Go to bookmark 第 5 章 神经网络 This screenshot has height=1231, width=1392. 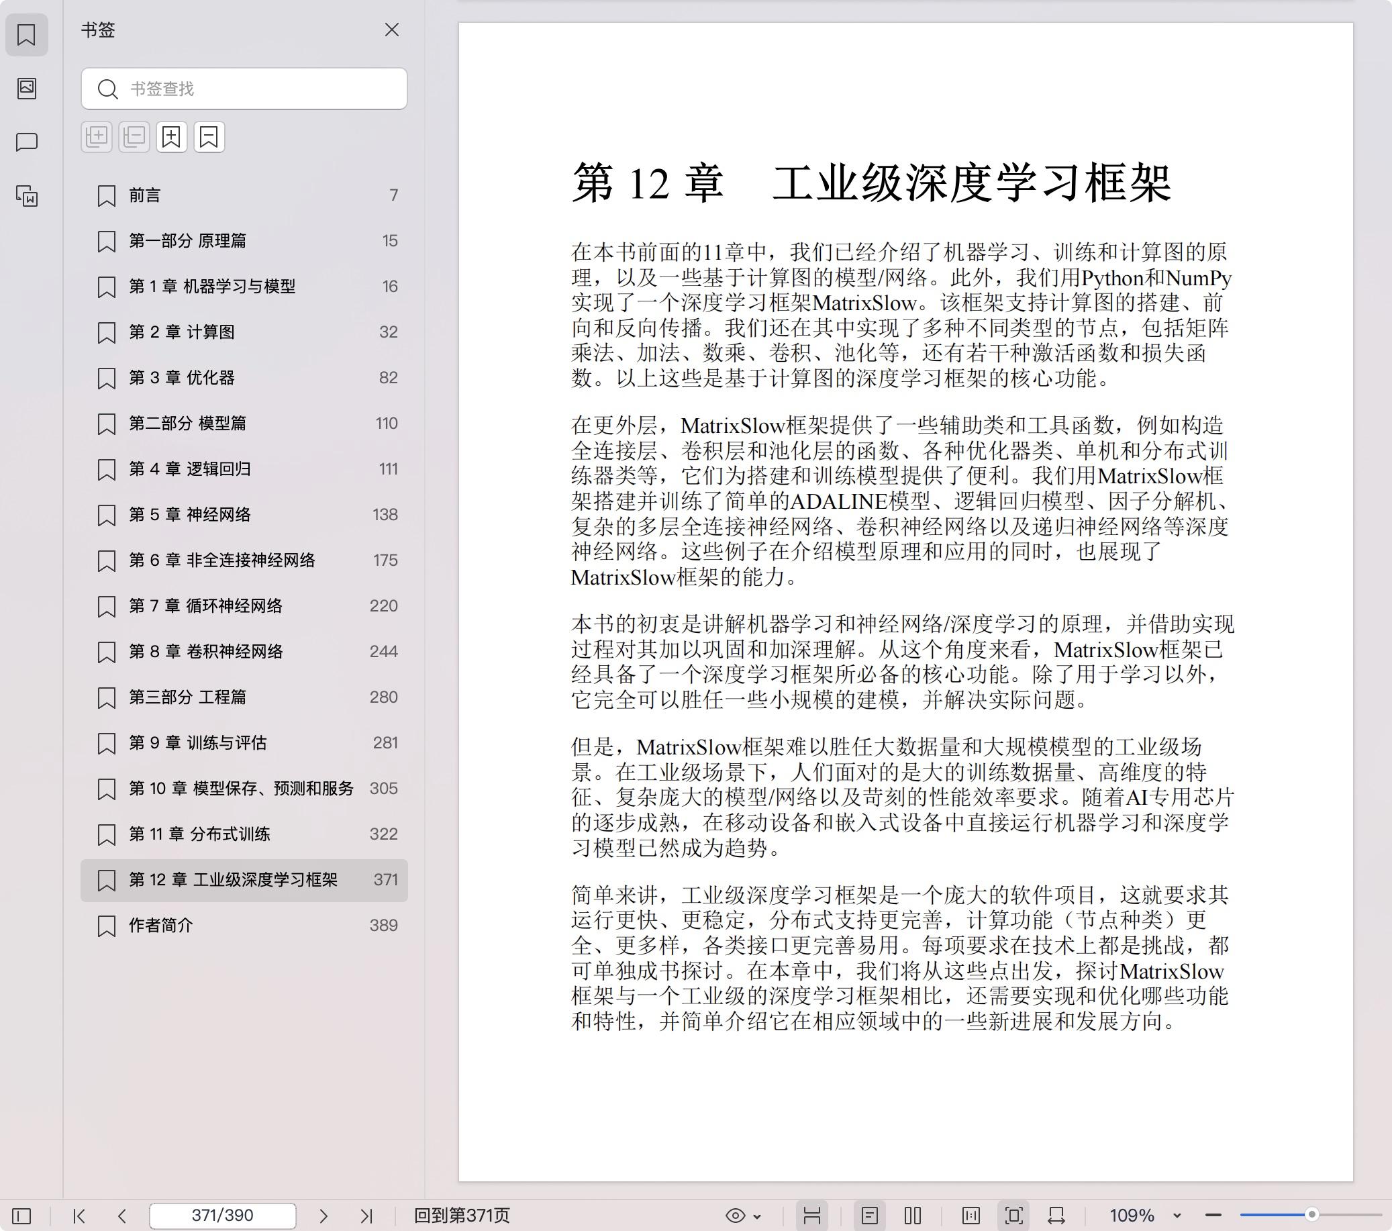tap(244, 515)
